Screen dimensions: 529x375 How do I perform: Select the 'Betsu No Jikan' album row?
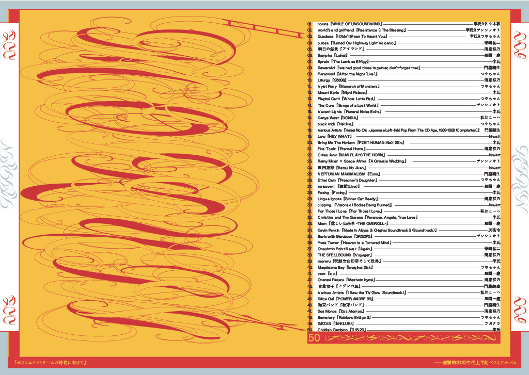(404, 168)
